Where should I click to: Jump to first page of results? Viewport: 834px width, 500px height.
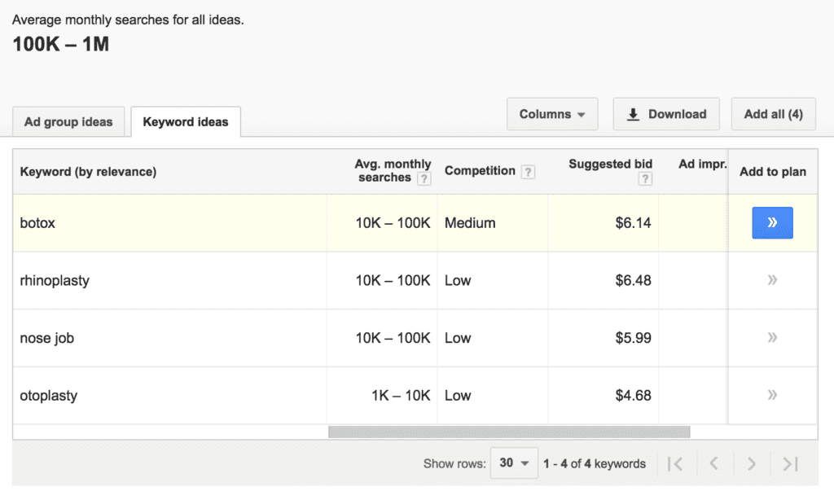coord(674,463)
